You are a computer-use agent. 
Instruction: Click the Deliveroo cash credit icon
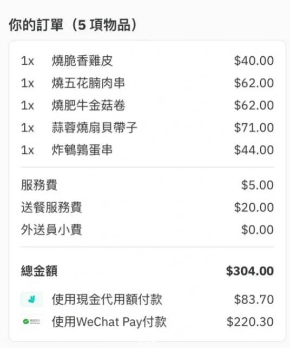click(32, 299)
